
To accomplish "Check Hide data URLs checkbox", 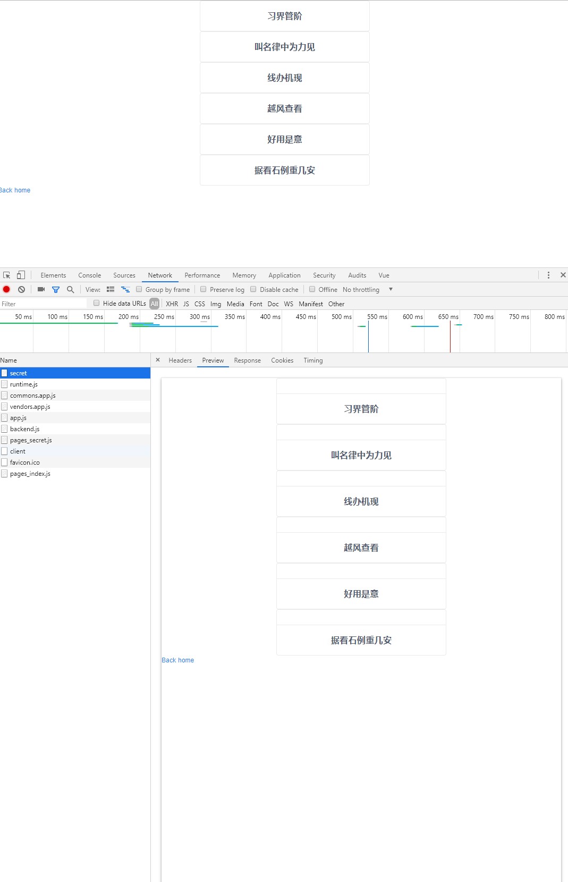I will click(97, 303).
